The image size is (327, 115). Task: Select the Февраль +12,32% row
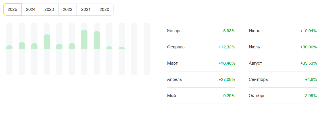pos(201,47)
